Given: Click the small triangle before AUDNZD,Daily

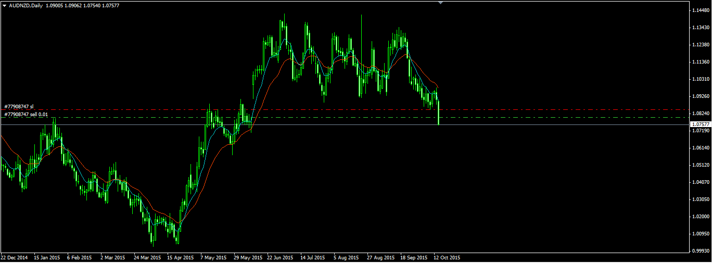Looking at the screenshot, I should [x=5, y=5].
